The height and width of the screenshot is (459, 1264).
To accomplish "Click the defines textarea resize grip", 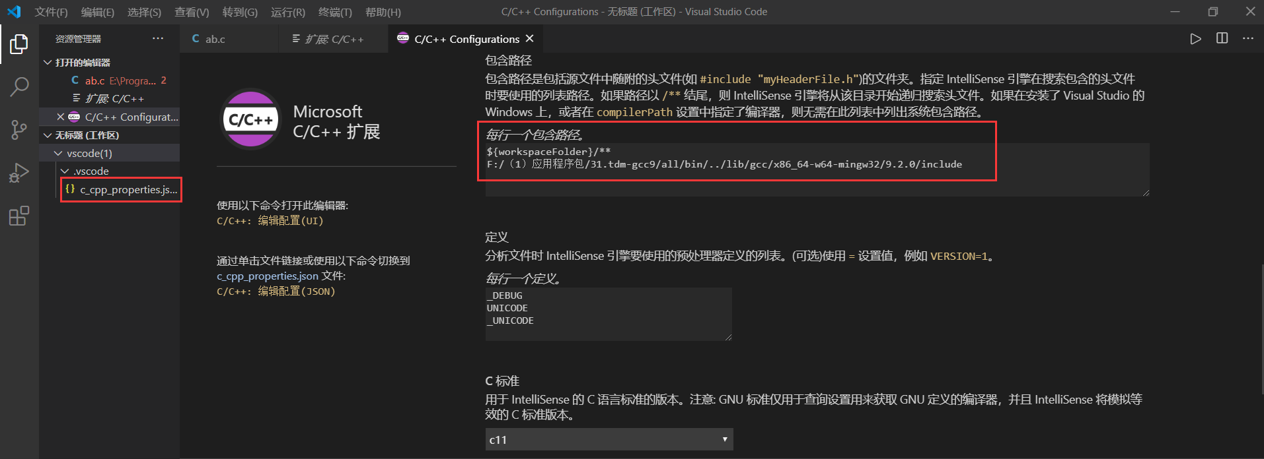I will point(728,337).
